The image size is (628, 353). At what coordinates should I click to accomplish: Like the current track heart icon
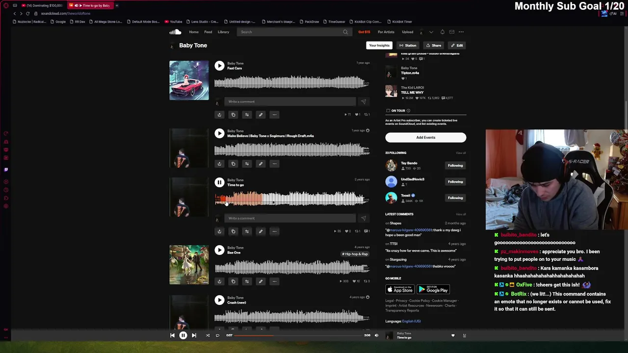(x=453, y=335)
